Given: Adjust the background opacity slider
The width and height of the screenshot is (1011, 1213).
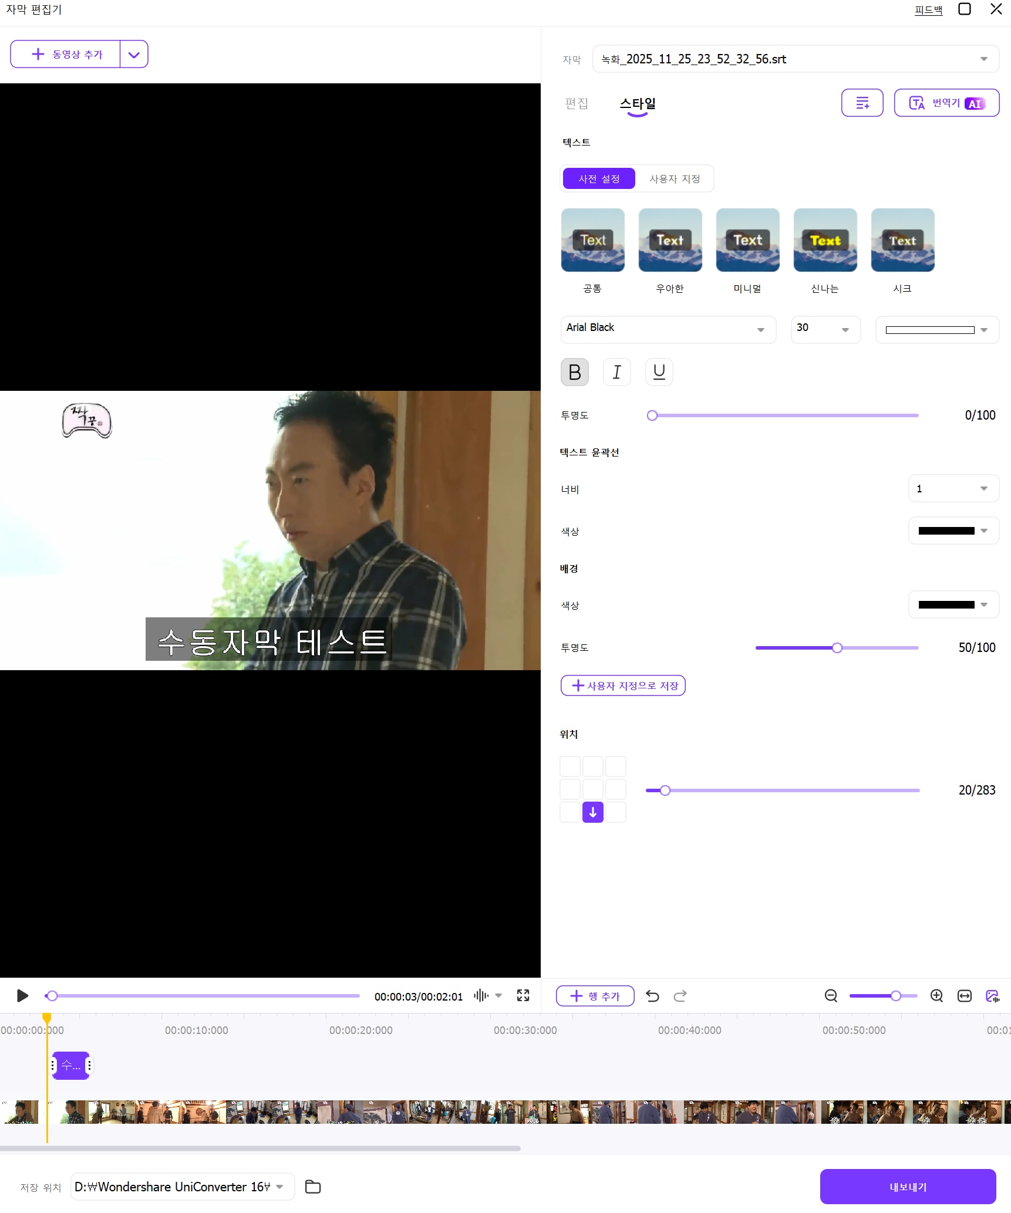Looking at the screenshot, I should click(x=837, y=647).
